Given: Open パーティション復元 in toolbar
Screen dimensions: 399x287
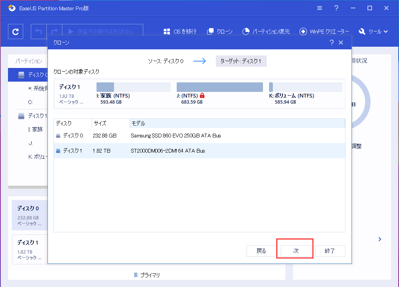Looking at the screenshot, I should [266, 32].
